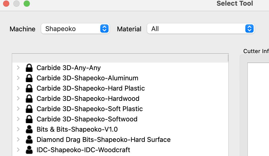The height and width of the screenshot is (156, 269).
Task: Click lock icon next to Carbide 3D-Shapeoko-Aluminum
Action: coord(29,78)
